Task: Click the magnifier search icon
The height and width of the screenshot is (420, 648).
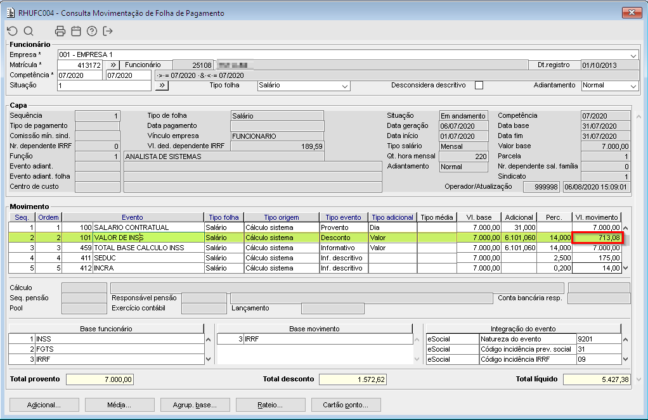Action: (x=29, y=31)
